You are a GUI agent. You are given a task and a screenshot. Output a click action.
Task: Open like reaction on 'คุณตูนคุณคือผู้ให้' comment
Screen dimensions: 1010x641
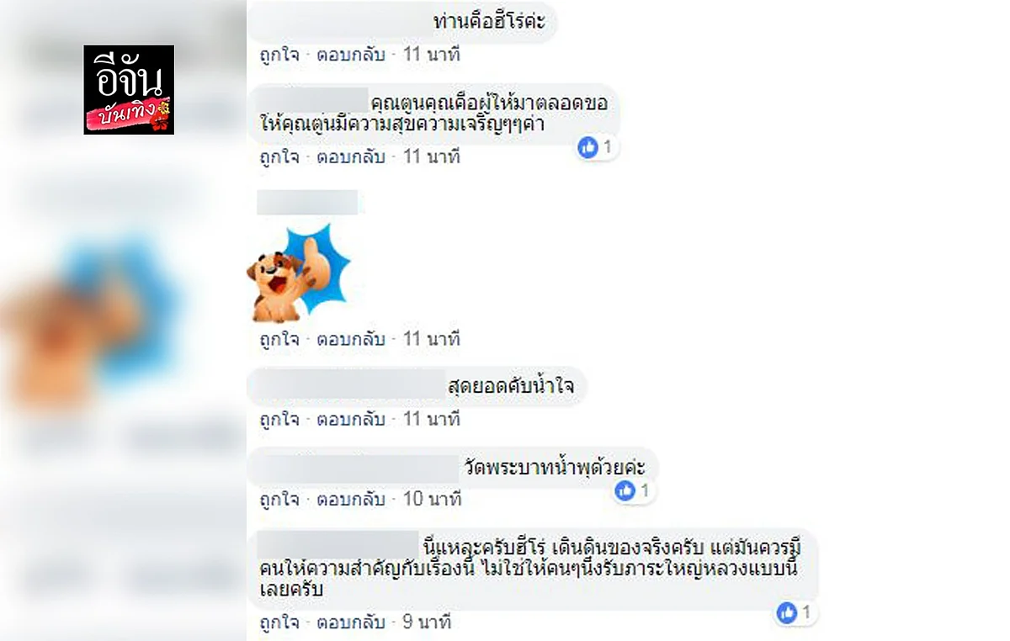(597, 148)
